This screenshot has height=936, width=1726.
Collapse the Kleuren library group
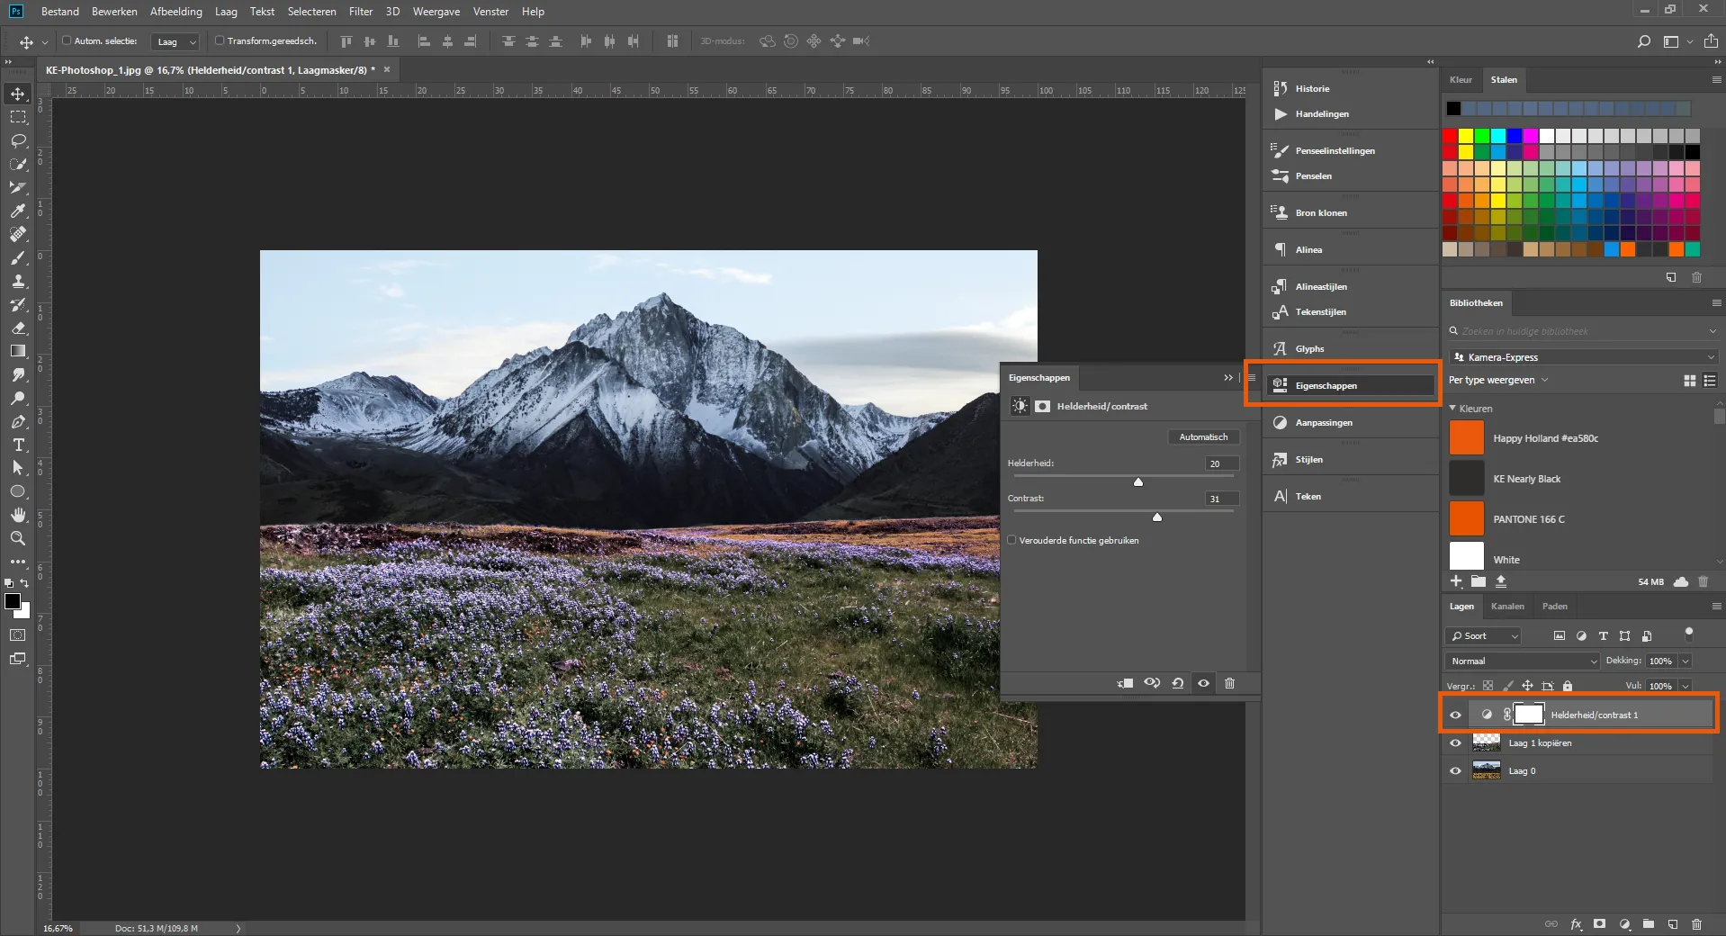point(1452,409)
